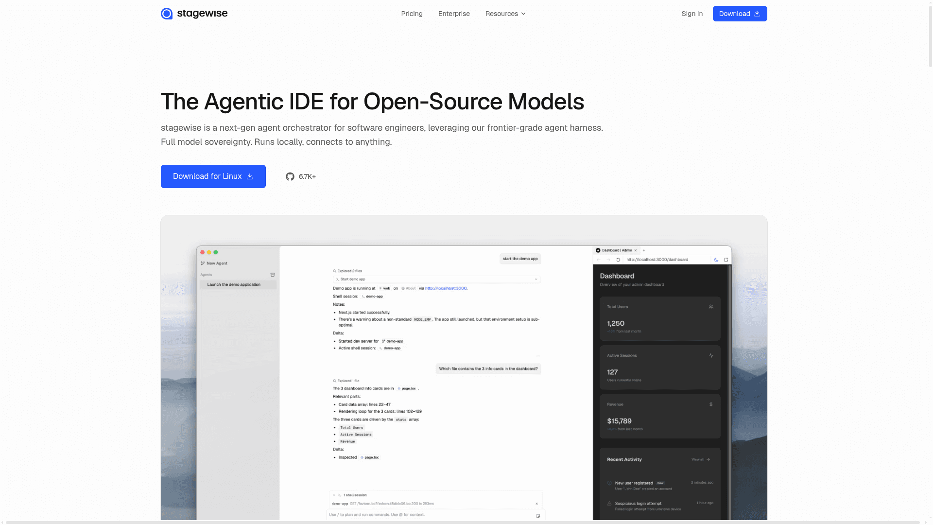Click the stagewise logo icon
Viewport: 933px width, 525px height.
[167, 14]
